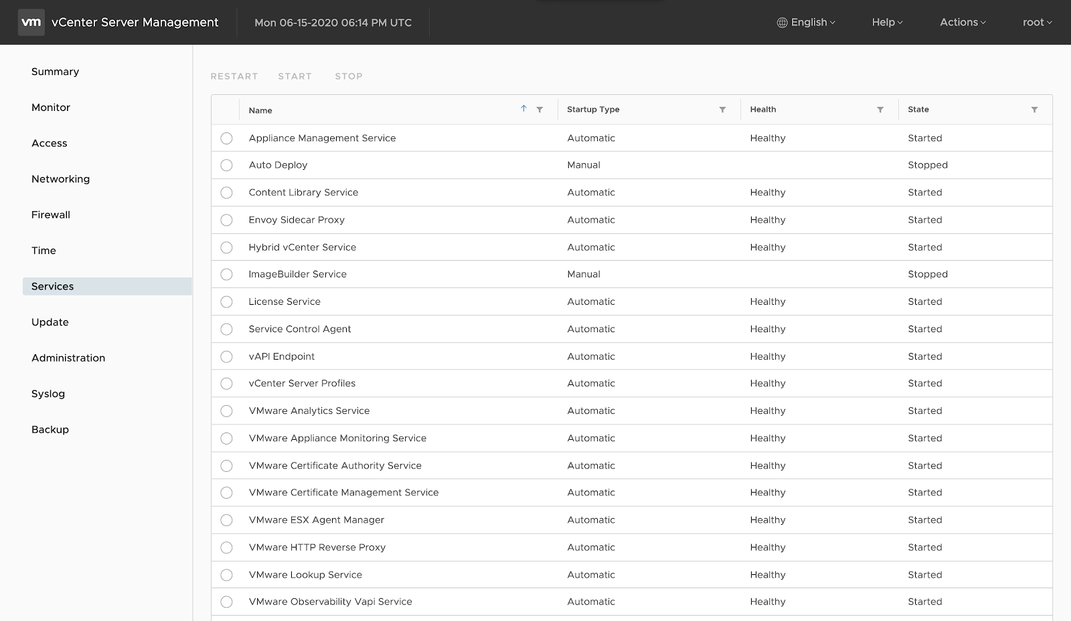Open the Firewall section
This screenshot has height=621, width=1071.
(51, 215)
